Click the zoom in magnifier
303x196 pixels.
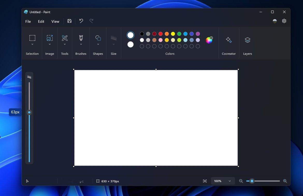285,181
